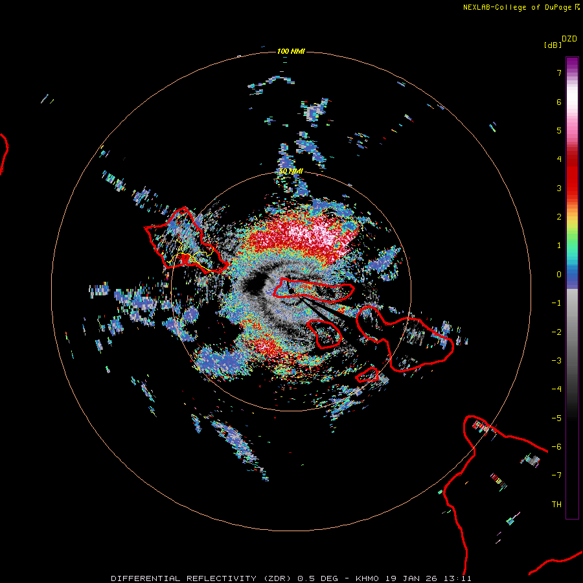Click the 100 NMI range ring label
Image resolution: width=583 pixels, height=583 pixels.
(x=291, y=51)
